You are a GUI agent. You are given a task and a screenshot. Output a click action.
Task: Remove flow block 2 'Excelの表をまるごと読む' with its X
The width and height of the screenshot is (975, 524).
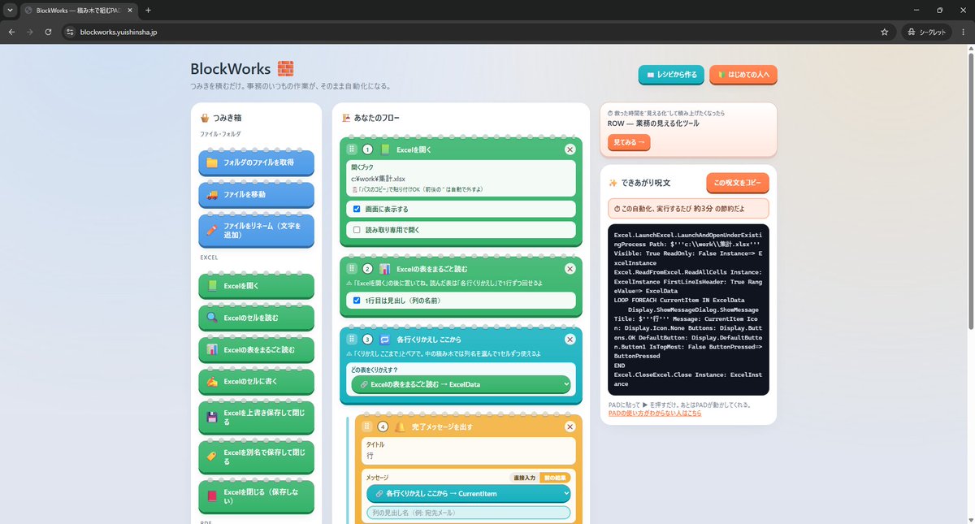click(570, 269)
